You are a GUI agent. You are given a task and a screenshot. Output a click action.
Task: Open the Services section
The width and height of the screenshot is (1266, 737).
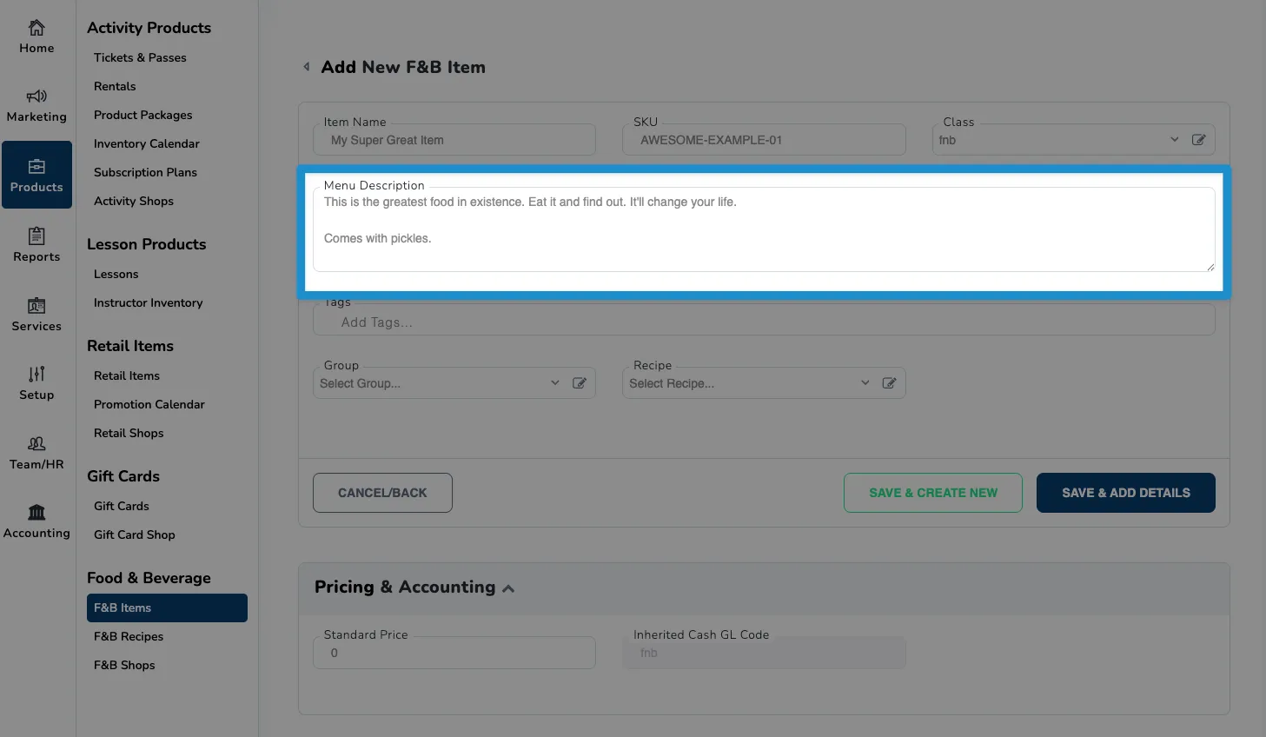36,315
